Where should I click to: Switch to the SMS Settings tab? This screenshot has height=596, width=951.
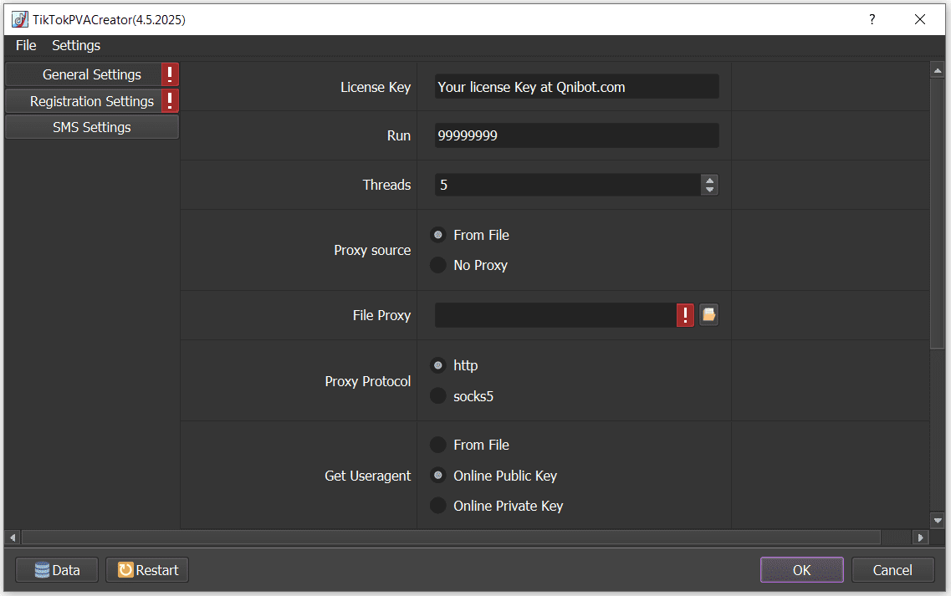pos(91,127)
